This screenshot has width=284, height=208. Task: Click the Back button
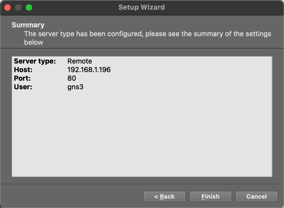pyautogui.click(x=164, y=196)
